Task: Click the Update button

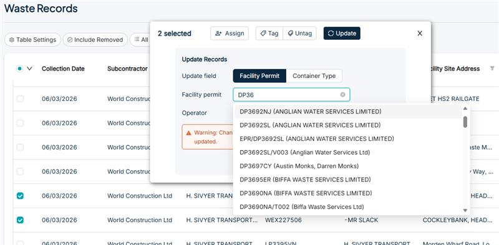Action: tap(342, 34)
